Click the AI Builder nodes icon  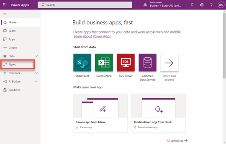click(x=5, y=82)
